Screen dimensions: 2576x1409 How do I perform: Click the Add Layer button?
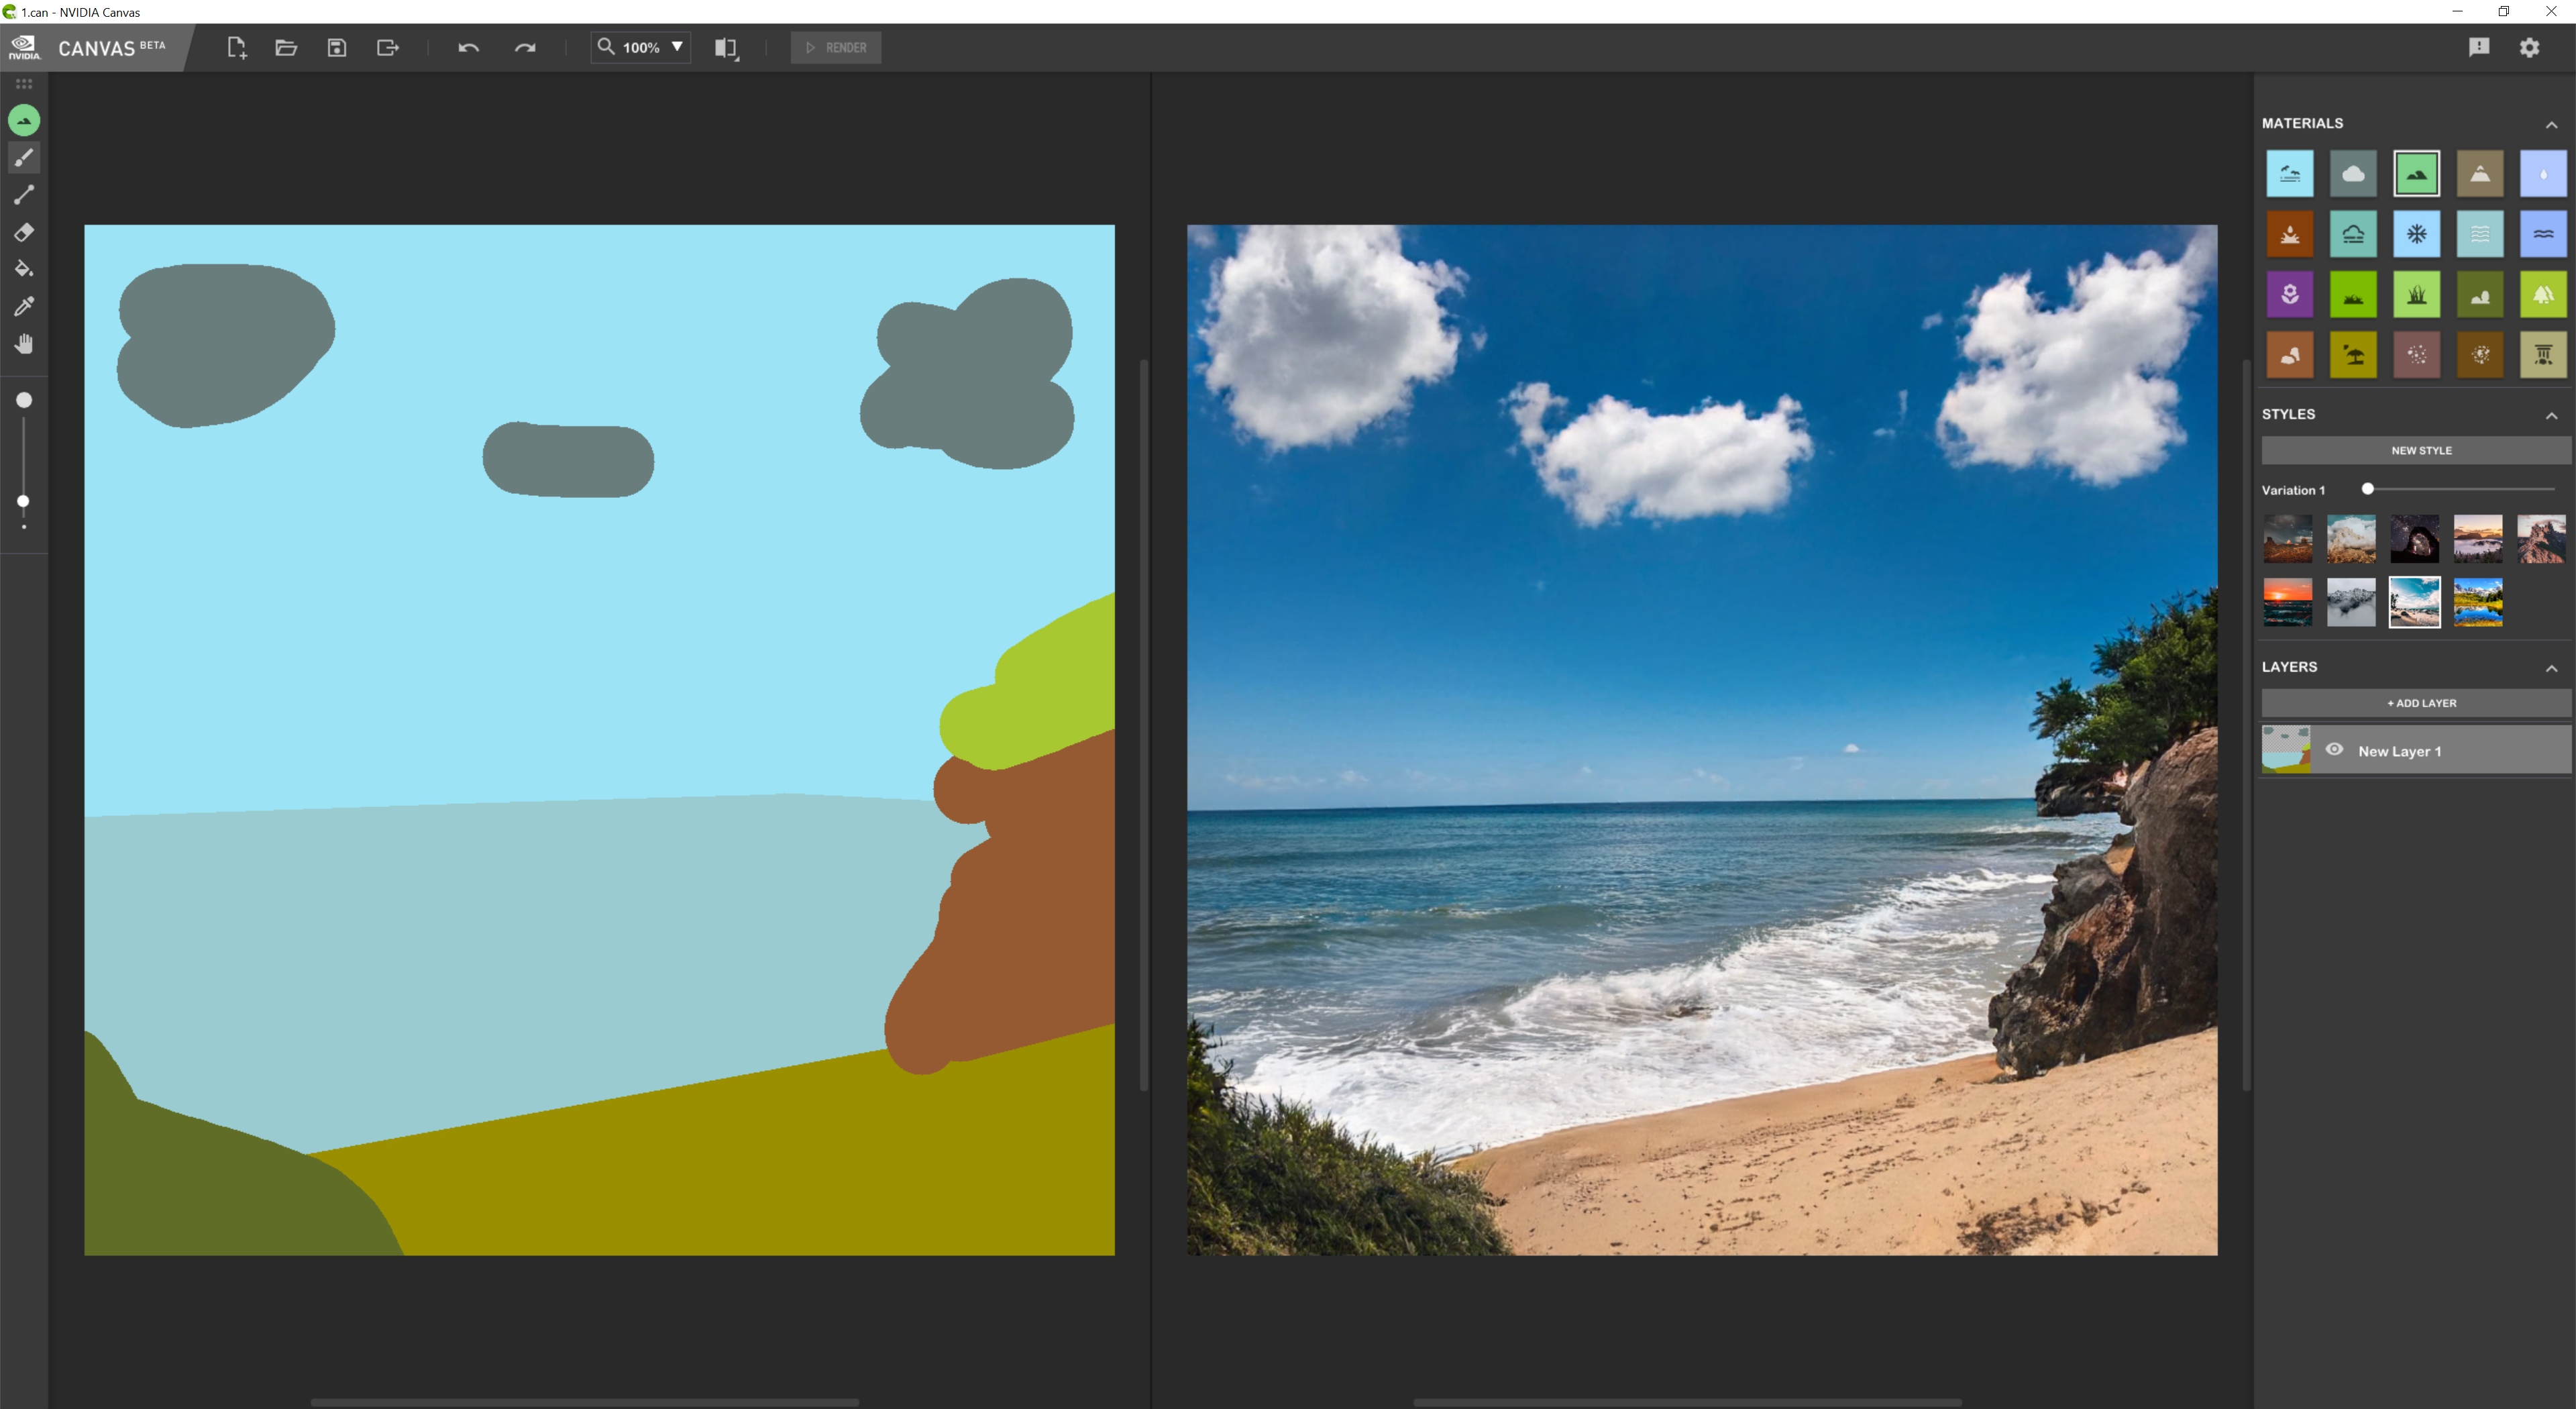pyautogui.click(x=2420, y=703)
